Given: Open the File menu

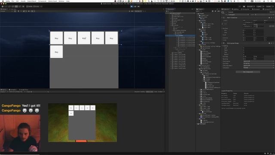Looking at the screenshot, I should pyautogui.click(x=13, y=1).
